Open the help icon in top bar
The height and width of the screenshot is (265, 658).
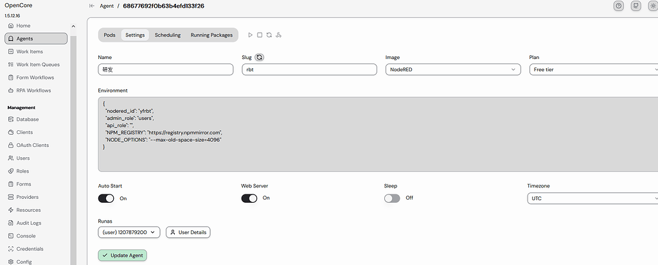click(619, 6)
